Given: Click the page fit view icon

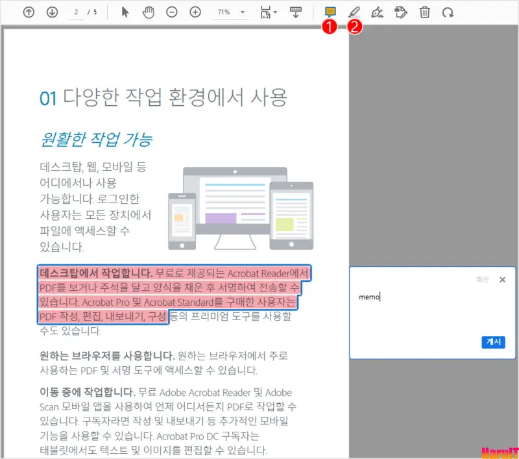Looking at the screenshot, I should (265, 12).
